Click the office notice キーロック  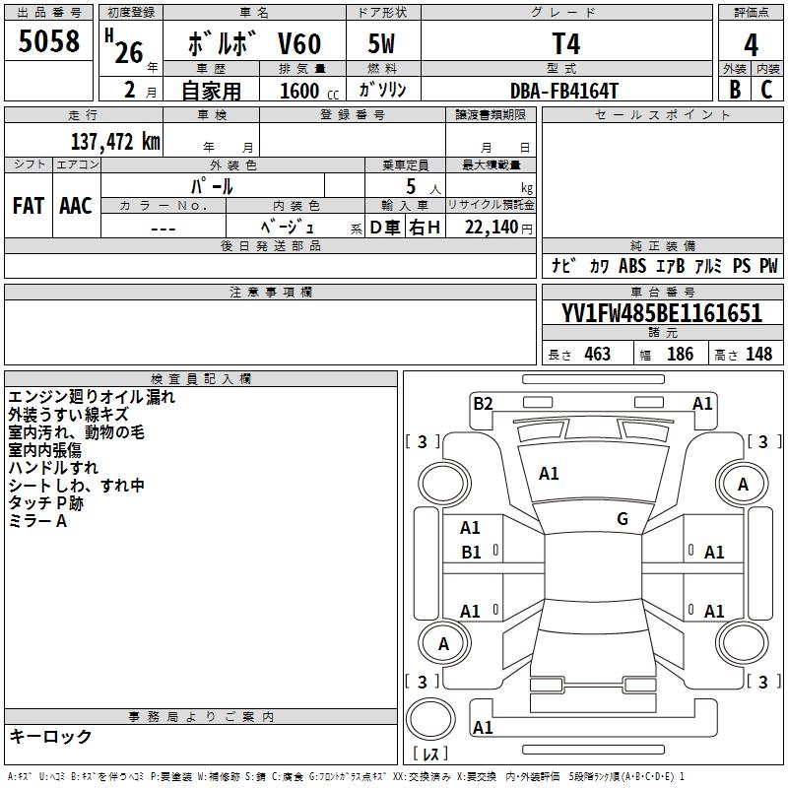[x=50, y=736]
